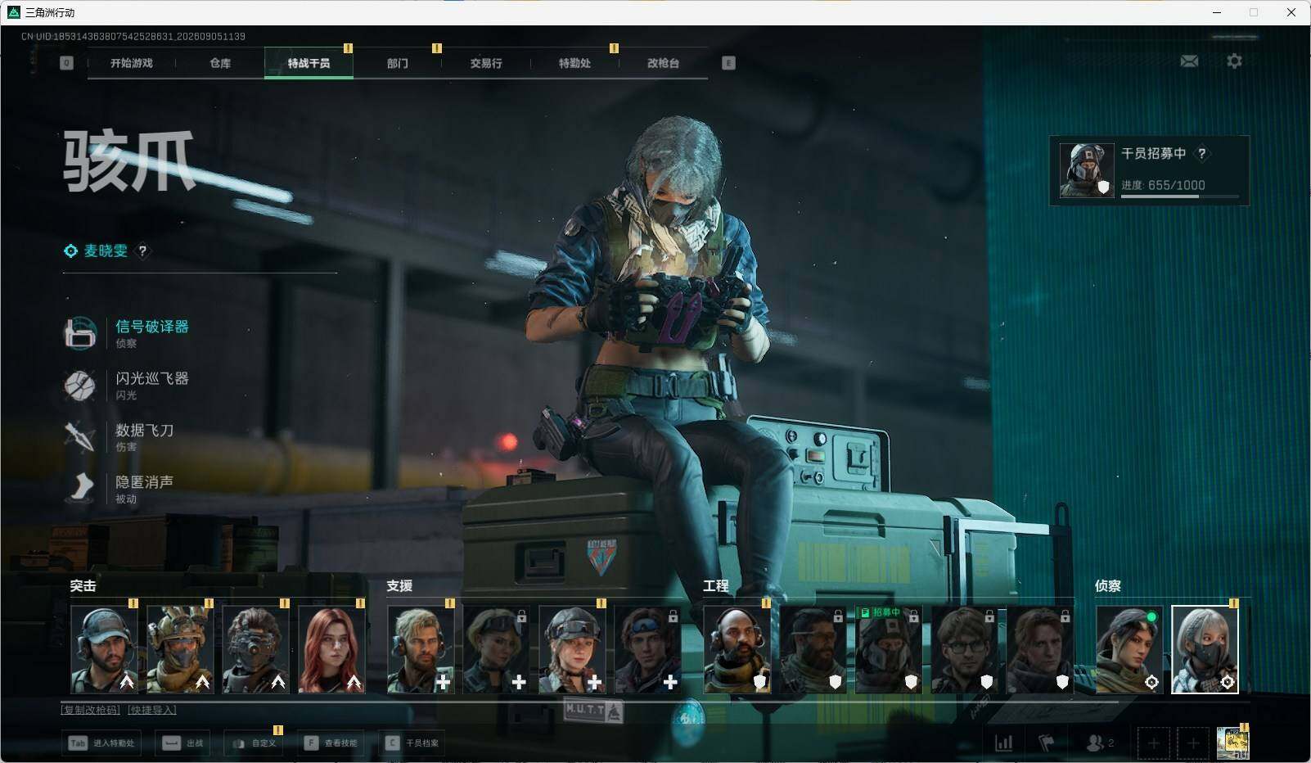1311x763 pixels.
Task: Click the 查看技能 button
Action: tap(331, 743)
